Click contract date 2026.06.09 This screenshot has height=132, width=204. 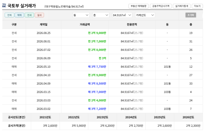(43, 58)
